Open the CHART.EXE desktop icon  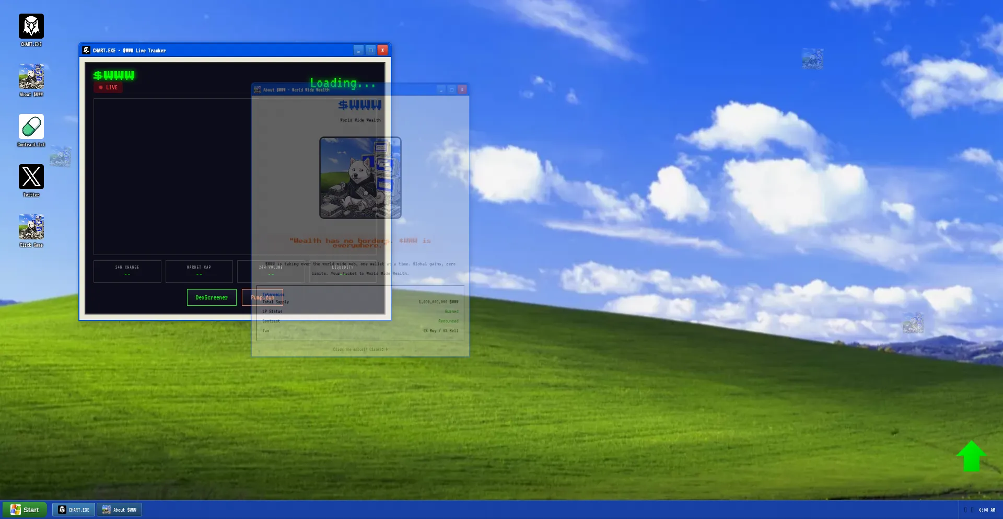coord(31,27)
